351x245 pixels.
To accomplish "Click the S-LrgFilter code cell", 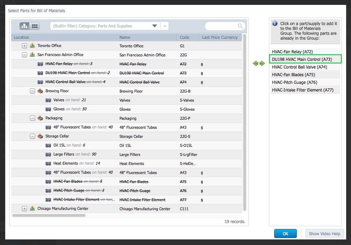I will (x=188, y=155).
